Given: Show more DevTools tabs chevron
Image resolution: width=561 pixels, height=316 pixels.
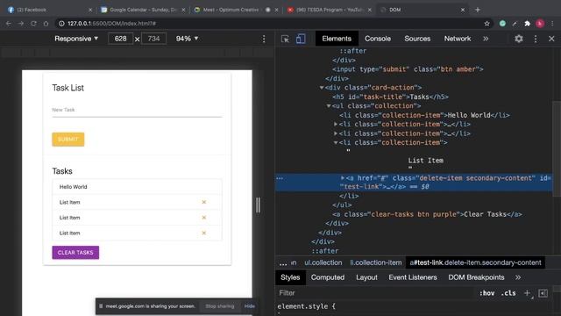Looking at the screenshot, I should click(x=486, y=39).
